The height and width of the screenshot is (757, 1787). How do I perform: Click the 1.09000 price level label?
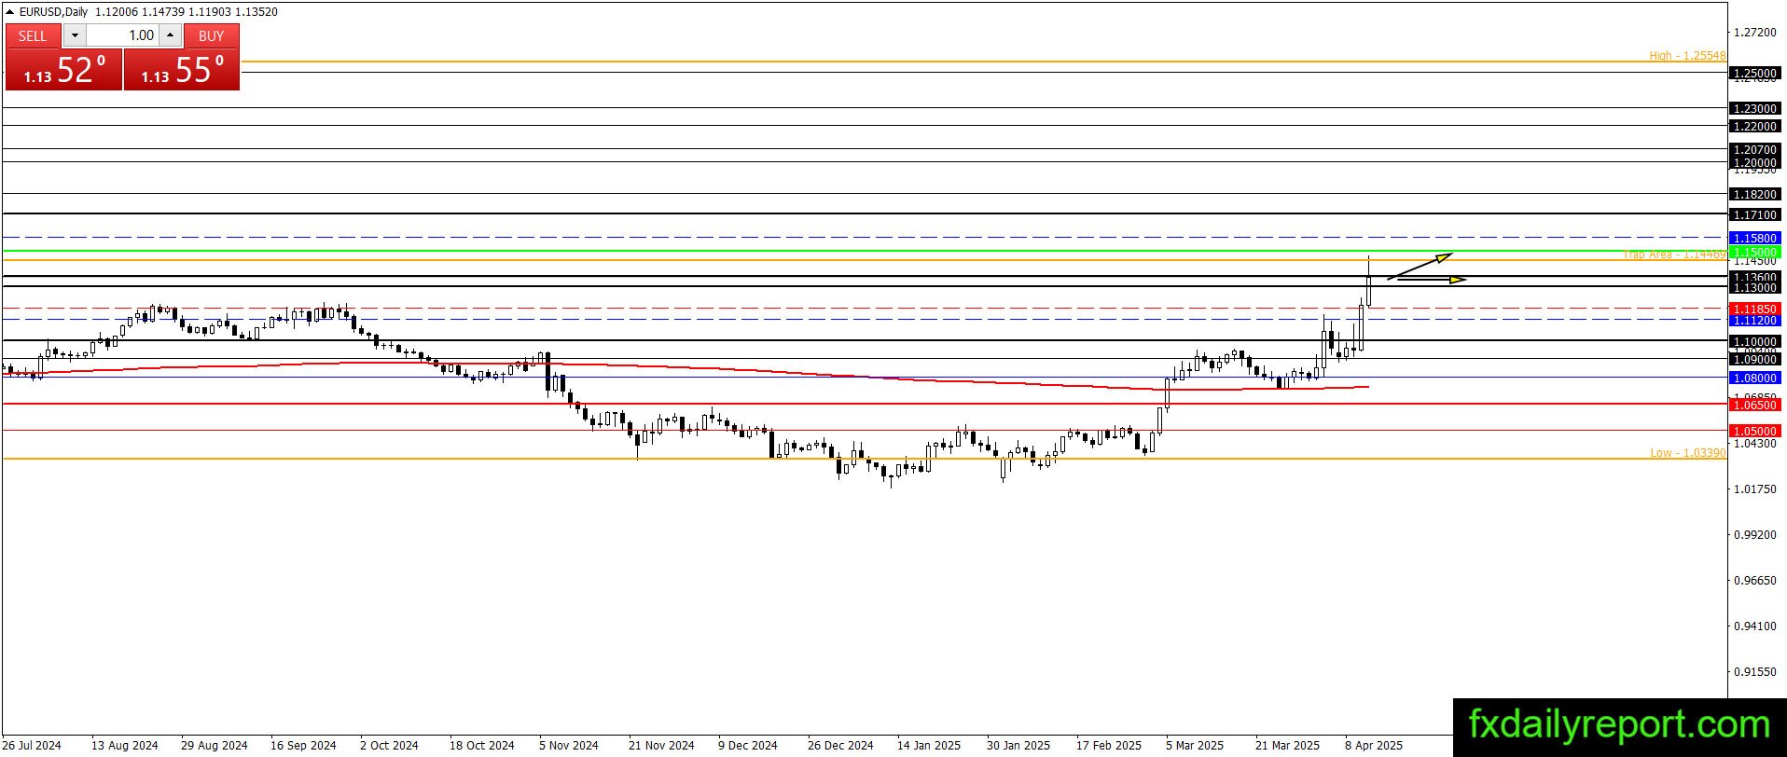[x=1754, y=359]
